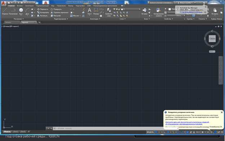
Task: Expand the Редактирование panel dropdown
Action: pyautogui.click(x=61, y=19)
